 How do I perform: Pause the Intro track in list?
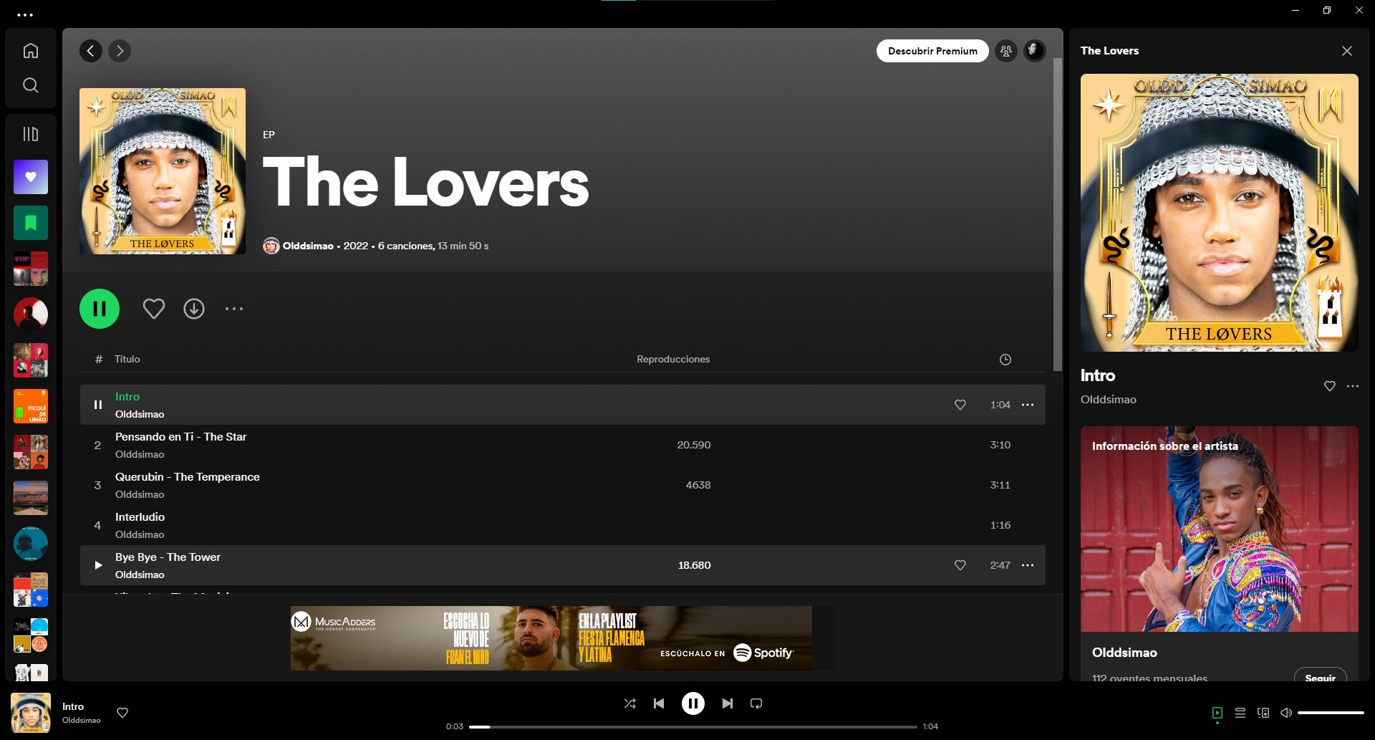[98, 405]
